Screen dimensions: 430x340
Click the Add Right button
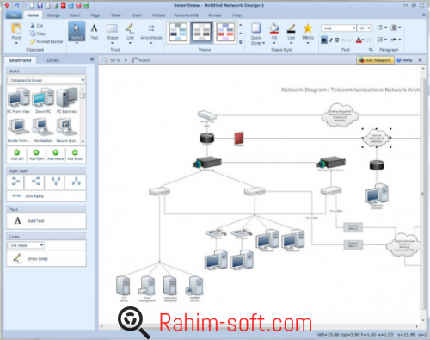[x=36, y=155]
